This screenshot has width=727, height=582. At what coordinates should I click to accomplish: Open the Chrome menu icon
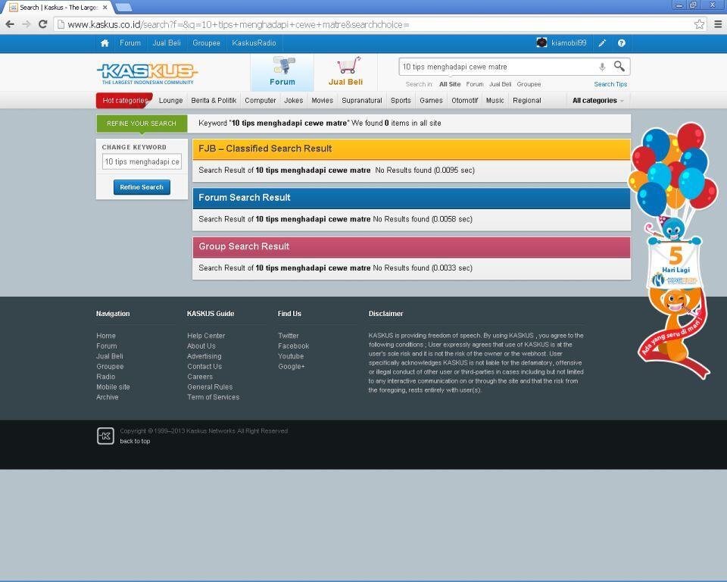pyautogui.click(x=718, y=24)
